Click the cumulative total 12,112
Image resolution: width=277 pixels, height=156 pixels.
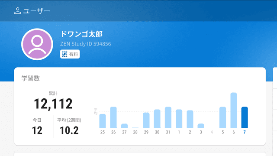(x=53, y=104)
